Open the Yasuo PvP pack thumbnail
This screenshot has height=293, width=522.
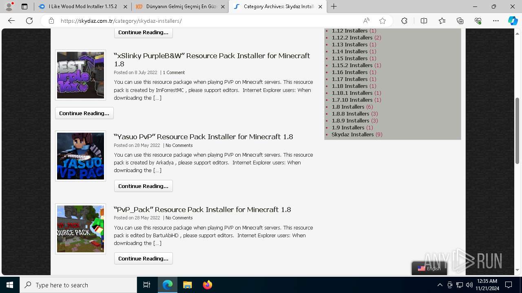pyautogui.click(x=80, y=156)
